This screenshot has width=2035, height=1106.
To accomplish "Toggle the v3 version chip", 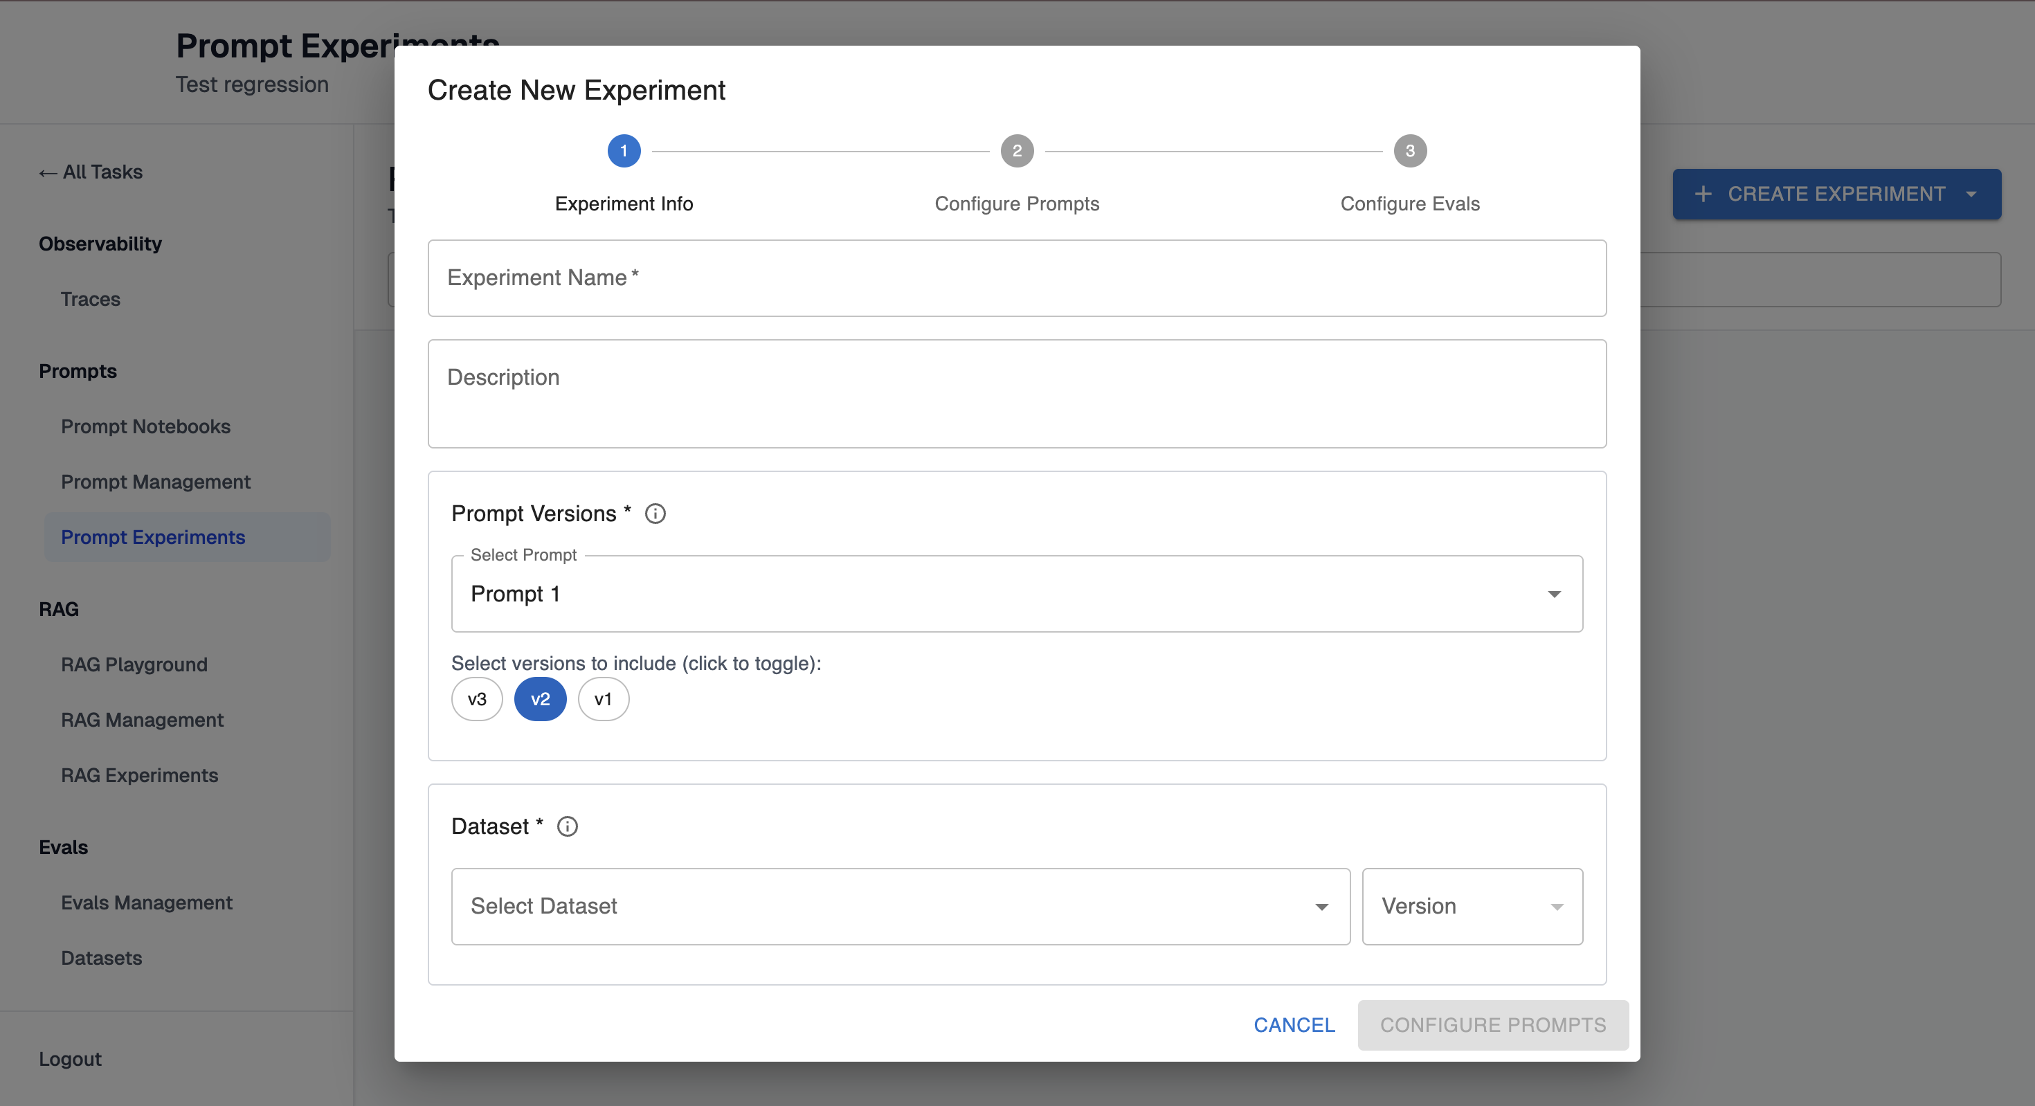I will pos(476,699).
